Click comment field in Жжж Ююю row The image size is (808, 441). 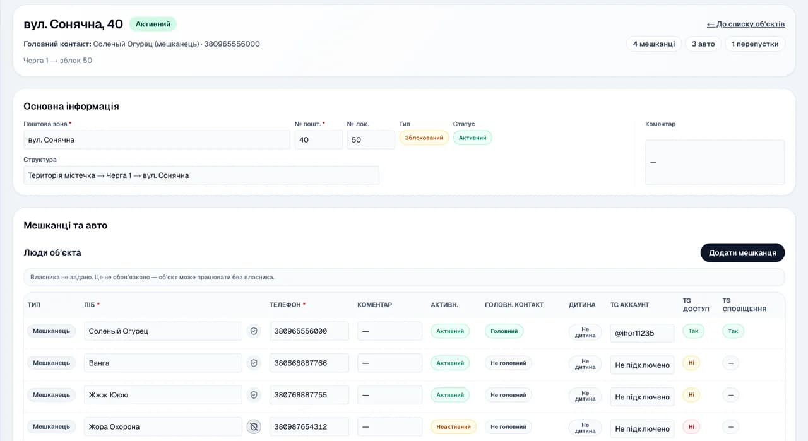pyautogui.click(x=389, y=395)
